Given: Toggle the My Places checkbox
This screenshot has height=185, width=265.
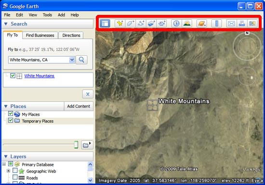Looking at the screenshot, I should (11, 113).
